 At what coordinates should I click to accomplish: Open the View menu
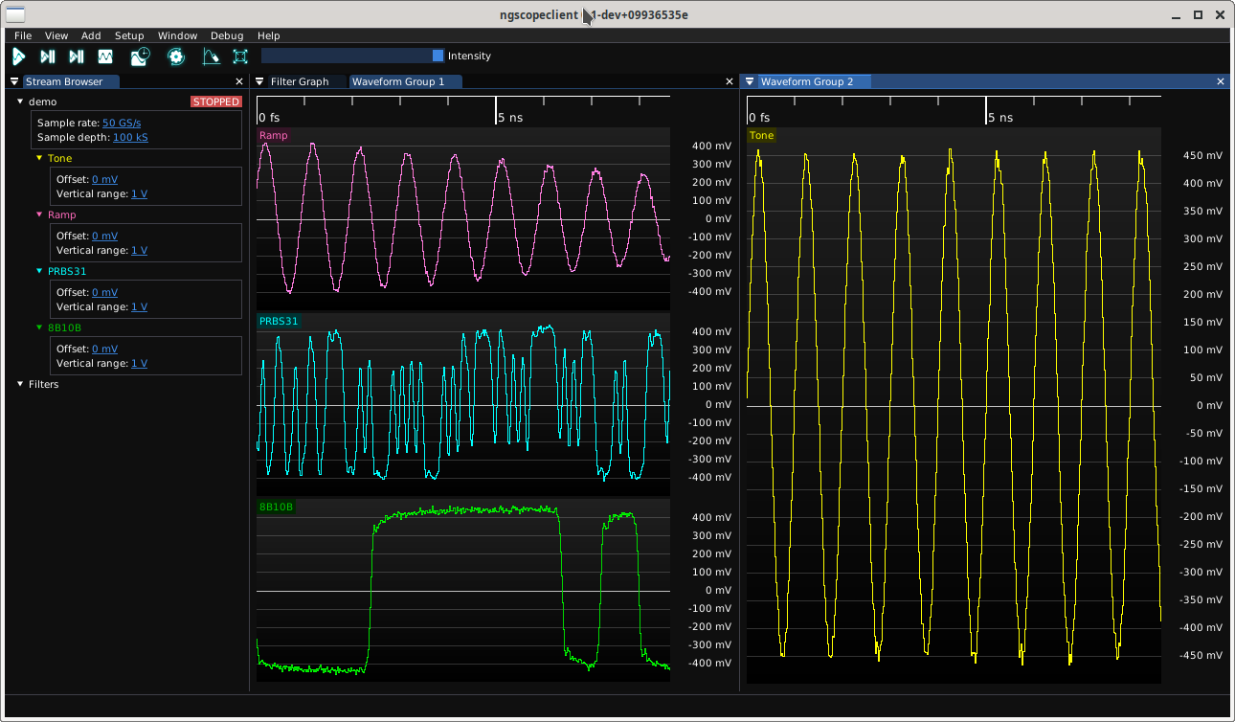(56, 35)
